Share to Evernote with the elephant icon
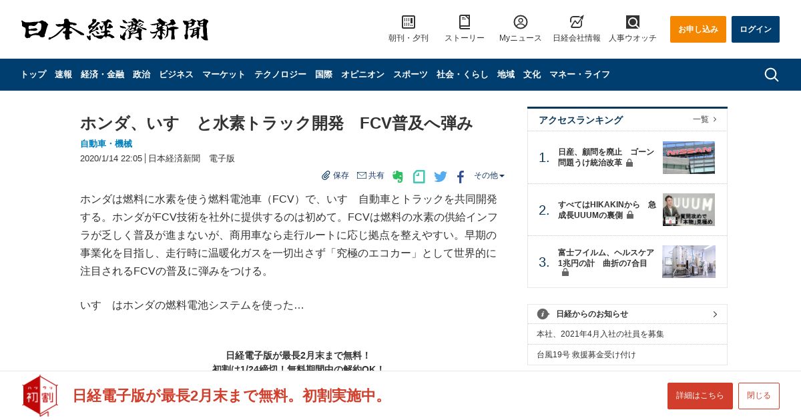Viewport: 801px width, 420px height. [x=398, y=177]
